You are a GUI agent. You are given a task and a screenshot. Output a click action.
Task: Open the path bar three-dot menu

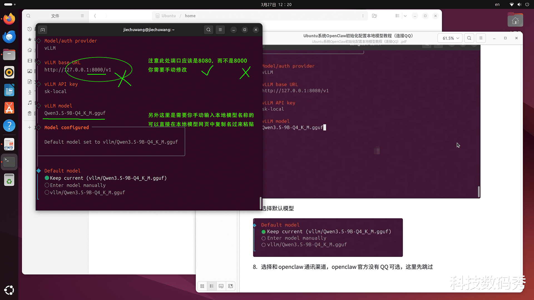tap(363, 16)
